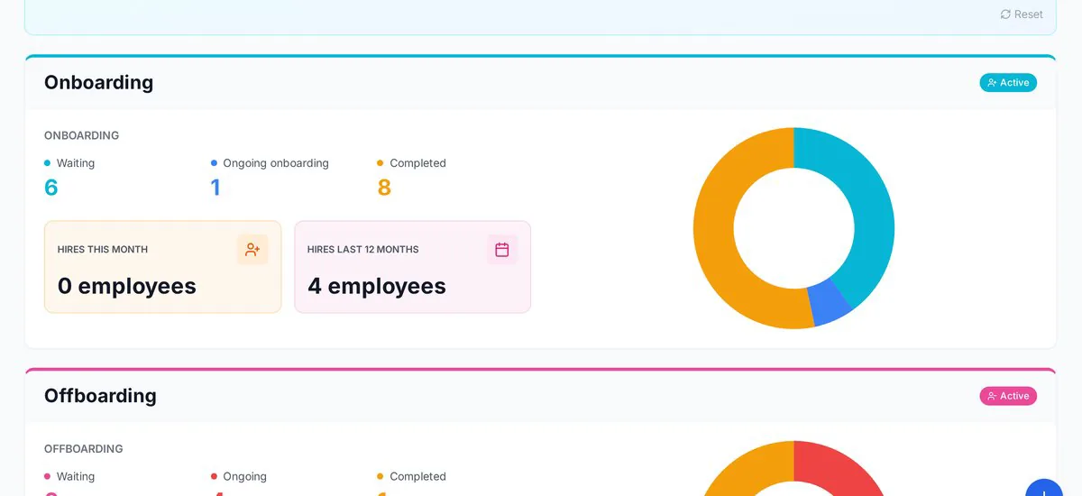Click the add-user icon in Hires This Month card
The width and height of the screenshot is (1082, 496).
[x=252, y=250]
